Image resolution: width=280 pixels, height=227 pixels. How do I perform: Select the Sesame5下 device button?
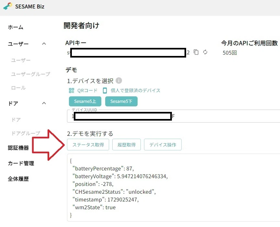point(121,101)
